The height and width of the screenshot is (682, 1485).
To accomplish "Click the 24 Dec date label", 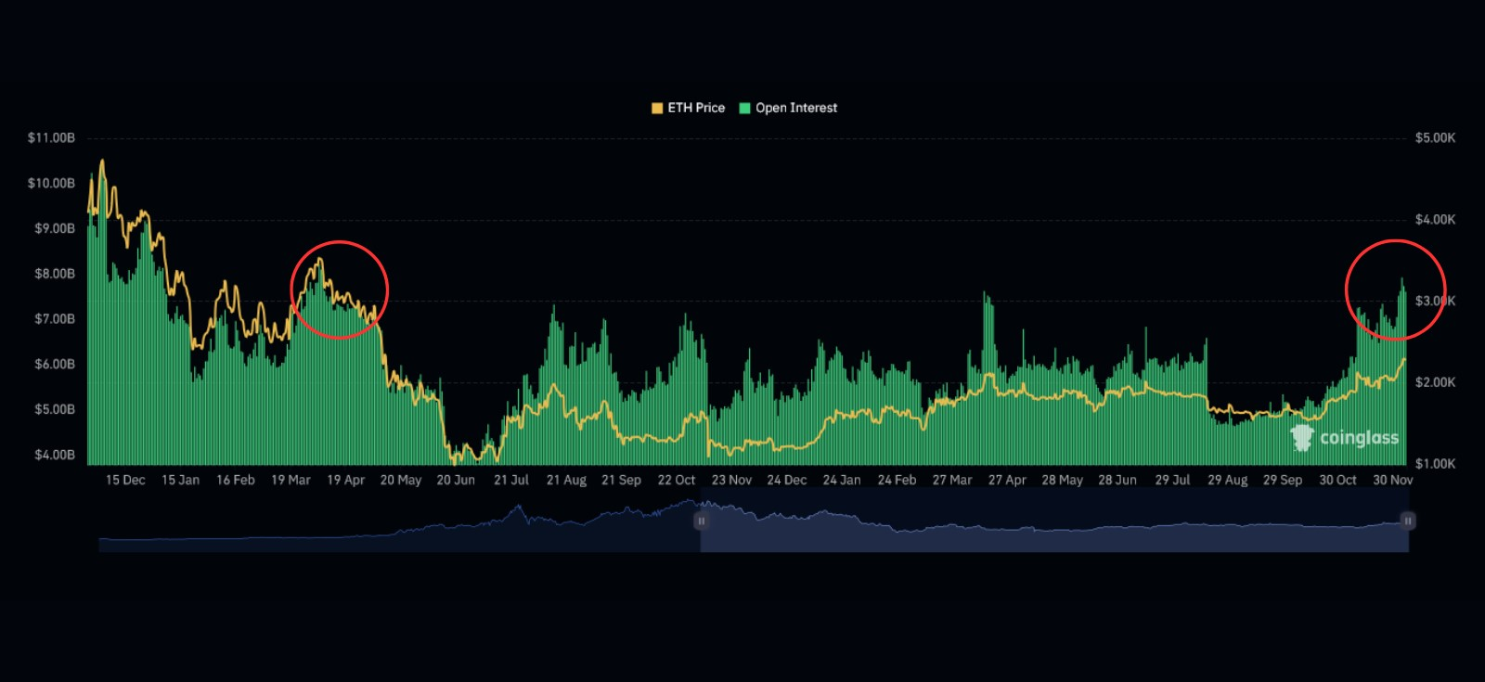I will tap(786, 481).
